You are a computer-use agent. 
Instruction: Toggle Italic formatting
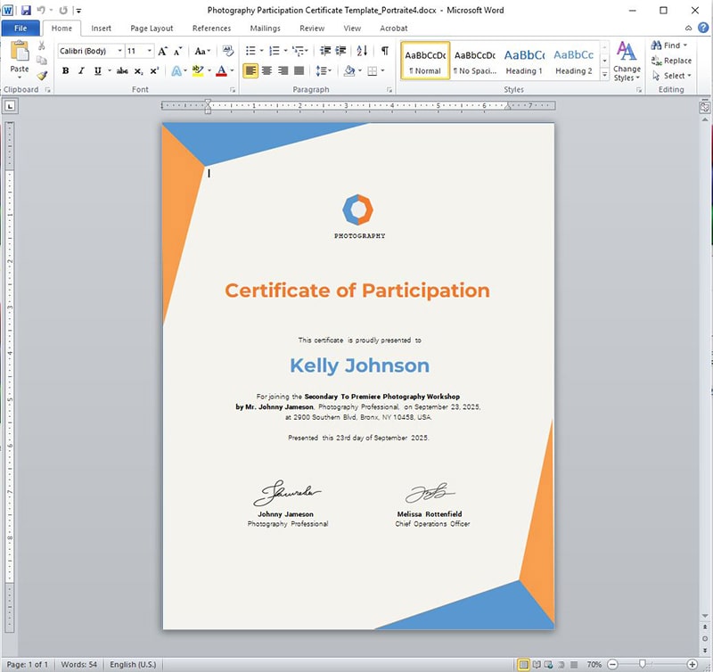pos(81,71)
